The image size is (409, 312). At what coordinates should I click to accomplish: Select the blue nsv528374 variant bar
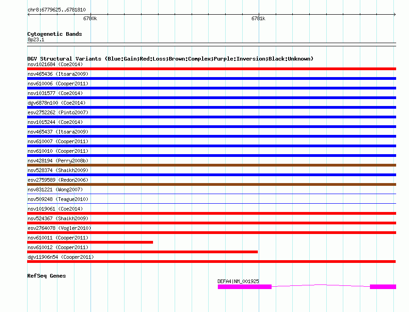[x=211, y=175]
